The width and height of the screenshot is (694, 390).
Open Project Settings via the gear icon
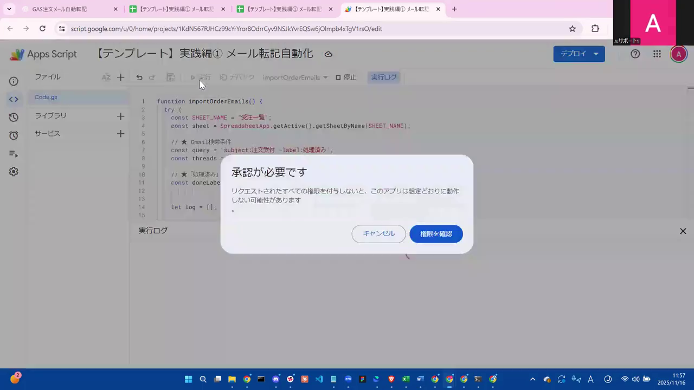(x=14, y=171)
